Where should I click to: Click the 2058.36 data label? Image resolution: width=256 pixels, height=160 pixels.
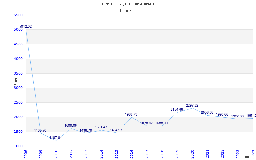pyautogui.click(x=207, y=112)
